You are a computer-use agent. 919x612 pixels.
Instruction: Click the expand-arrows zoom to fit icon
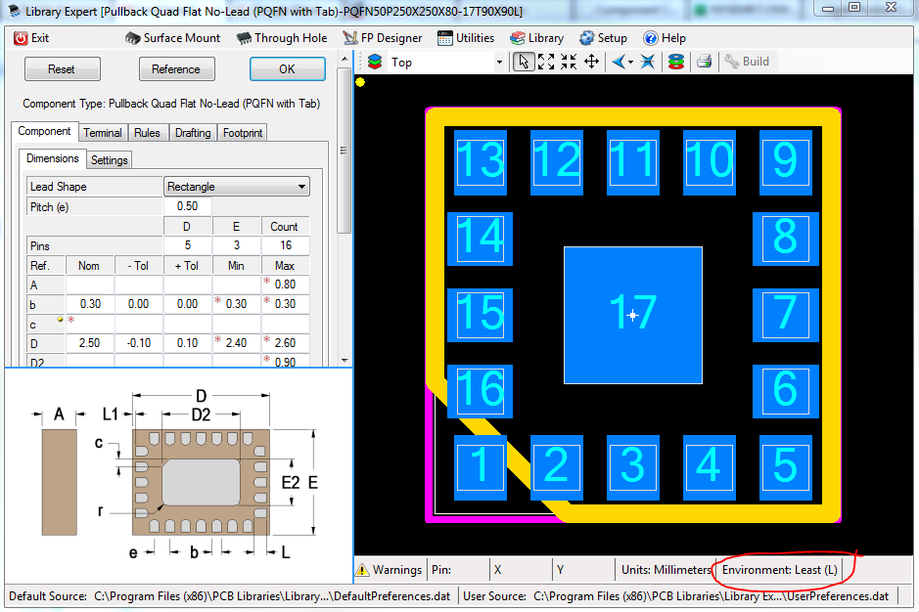point(546,62)
